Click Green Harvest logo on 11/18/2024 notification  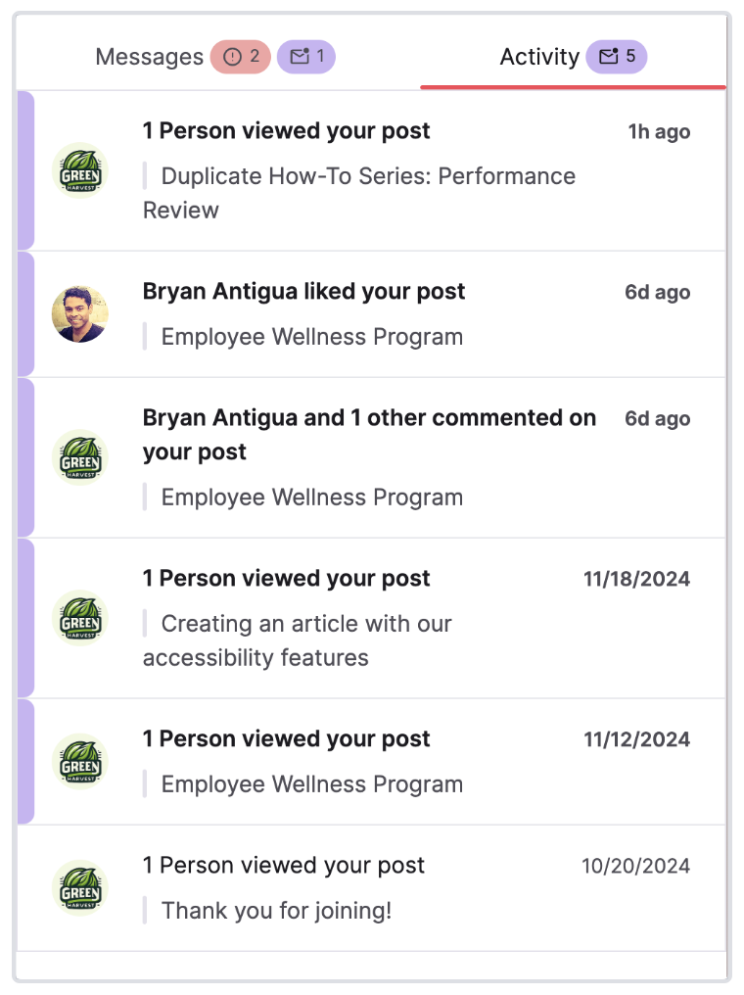80,618
